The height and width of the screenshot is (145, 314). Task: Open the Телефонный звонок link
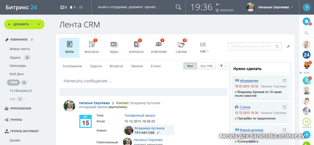click(x=140, y=115)
